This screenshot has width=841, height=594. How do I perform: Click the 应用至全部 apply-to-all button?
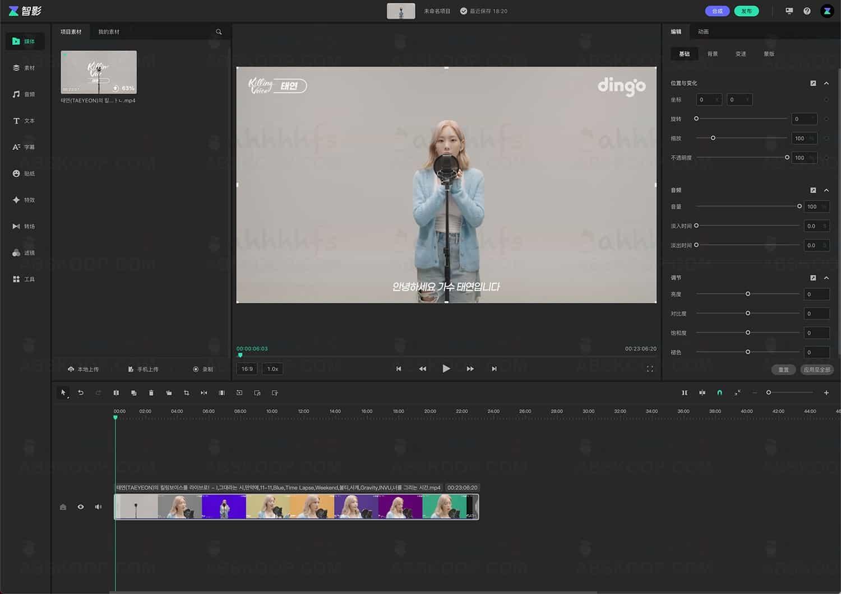click(816, 370)
